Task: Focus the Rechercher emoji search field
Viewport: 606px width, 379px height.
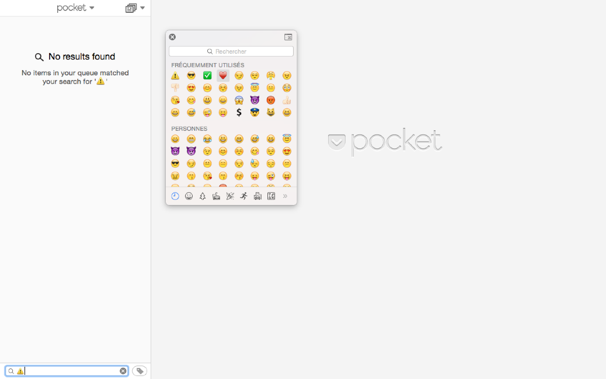Action: (x=231, y=51)
